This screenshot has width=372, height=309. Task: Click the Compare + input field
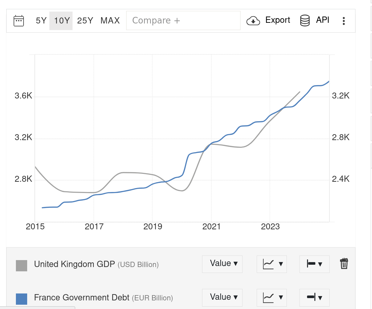[183, 21]
